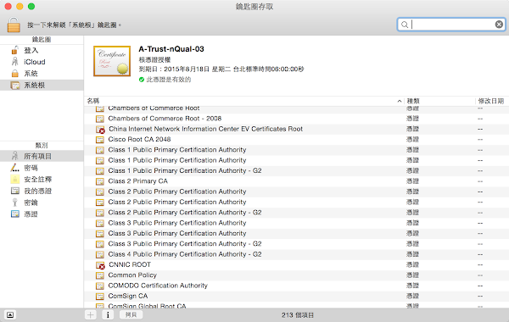Click the magnifier icon in search field
This screenshot has height=322, width=509.
click(x=405, y=25)
